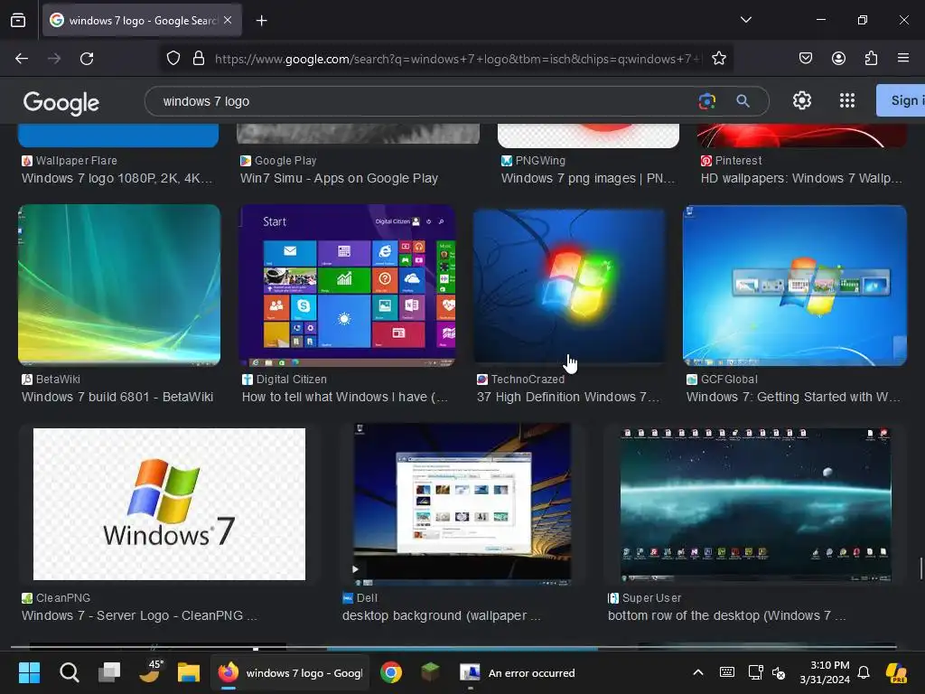Select the BetaWiki aurora wallpaper thumbnail
The height and width of the screenshot is (694, 925).
(119, 285)
